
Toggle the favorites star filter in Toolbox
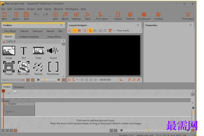point(32,80)
